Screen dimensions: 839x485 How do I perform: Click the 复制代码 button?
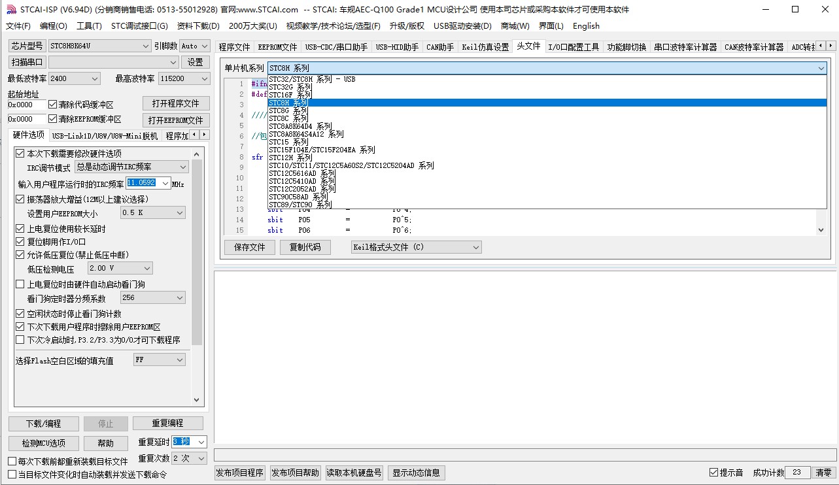click(305, 247)
